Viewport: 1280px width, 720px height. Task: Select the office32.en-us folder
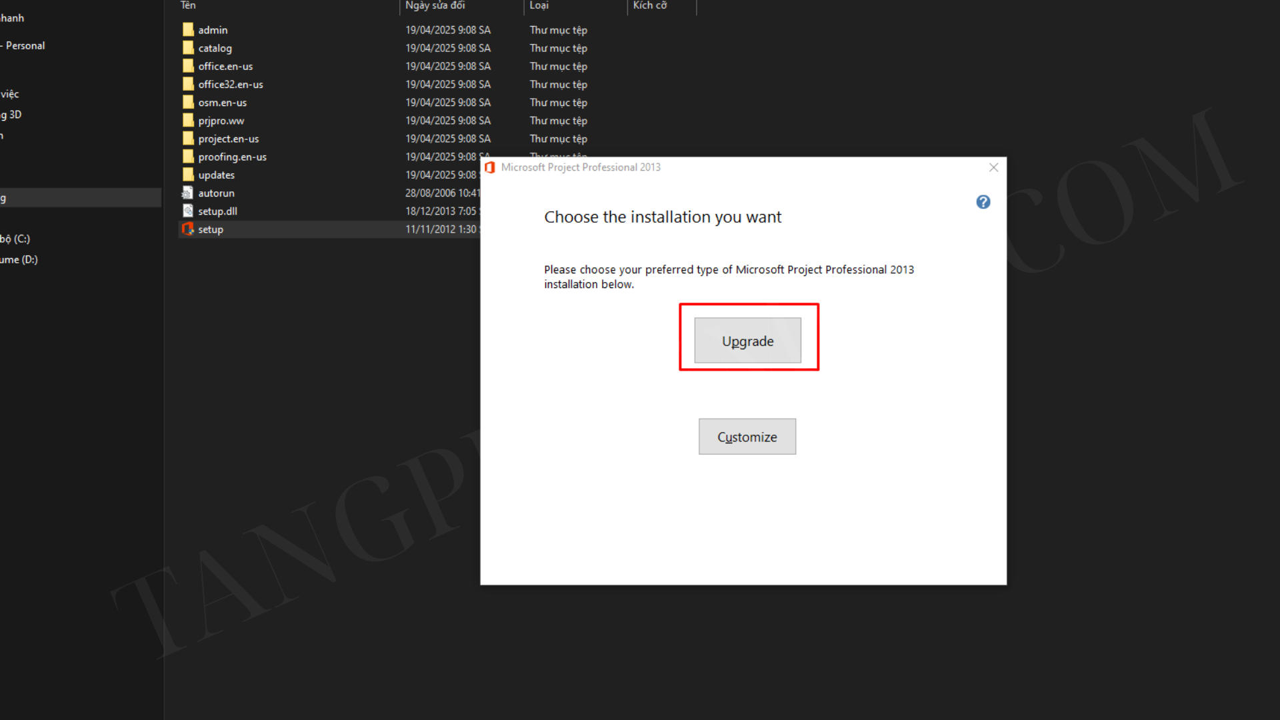pyautogui.click(x=230, y=85)
